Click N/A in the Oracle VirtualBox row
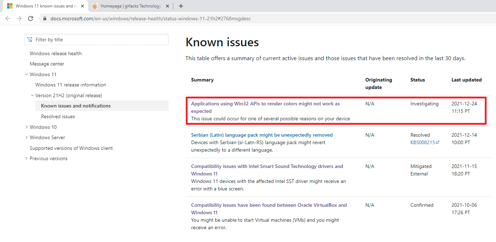Image resolution: width=496 pixels, height=242 pixels. tap(370, 205)
